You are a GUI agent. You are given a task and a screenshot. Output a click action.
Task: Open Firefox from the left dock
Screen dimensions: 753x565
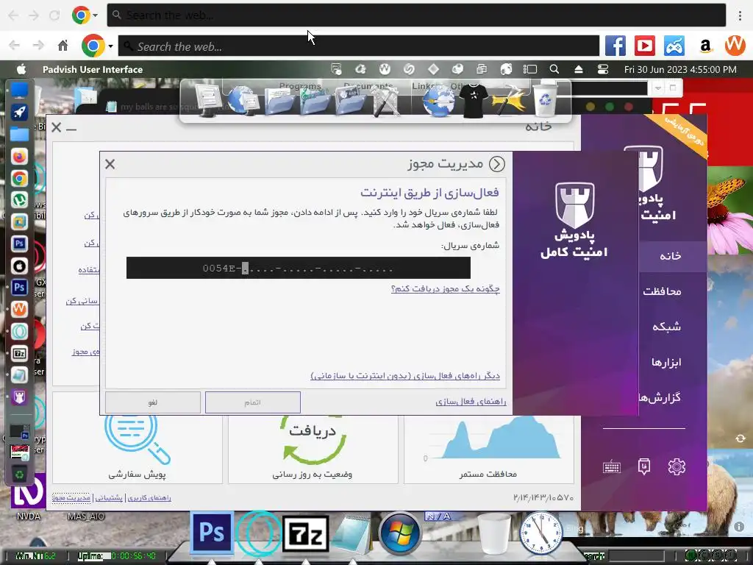19,157
